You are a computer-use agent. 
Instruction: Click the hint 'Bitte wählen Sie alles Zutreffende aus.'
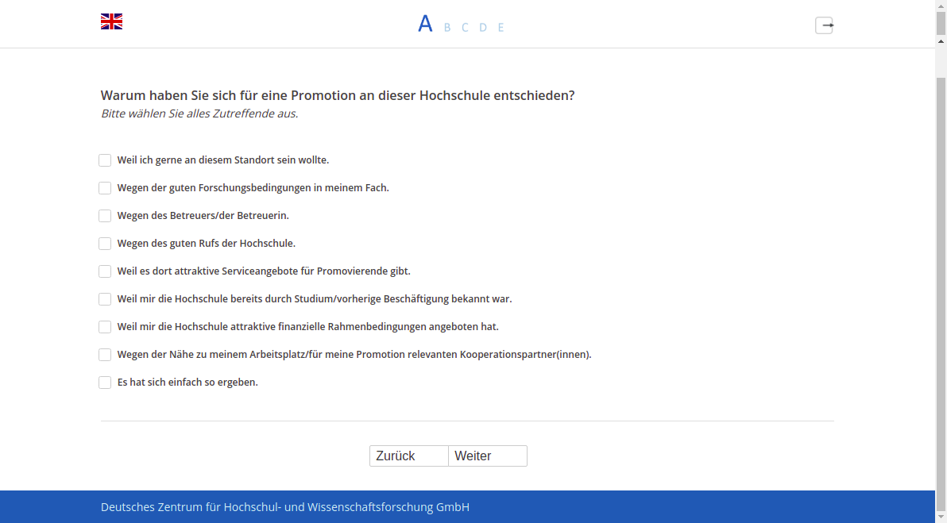(x=199, y=113)
